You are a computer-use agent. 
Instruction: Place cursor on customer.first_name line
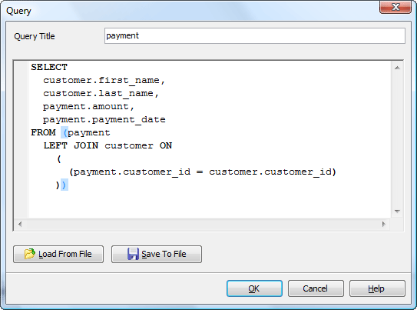point(104,80)
